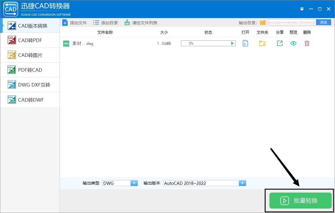Screen dimensions: 335x213
Task: Select the DWG DXF互转 function
Action: pos(30,84)
